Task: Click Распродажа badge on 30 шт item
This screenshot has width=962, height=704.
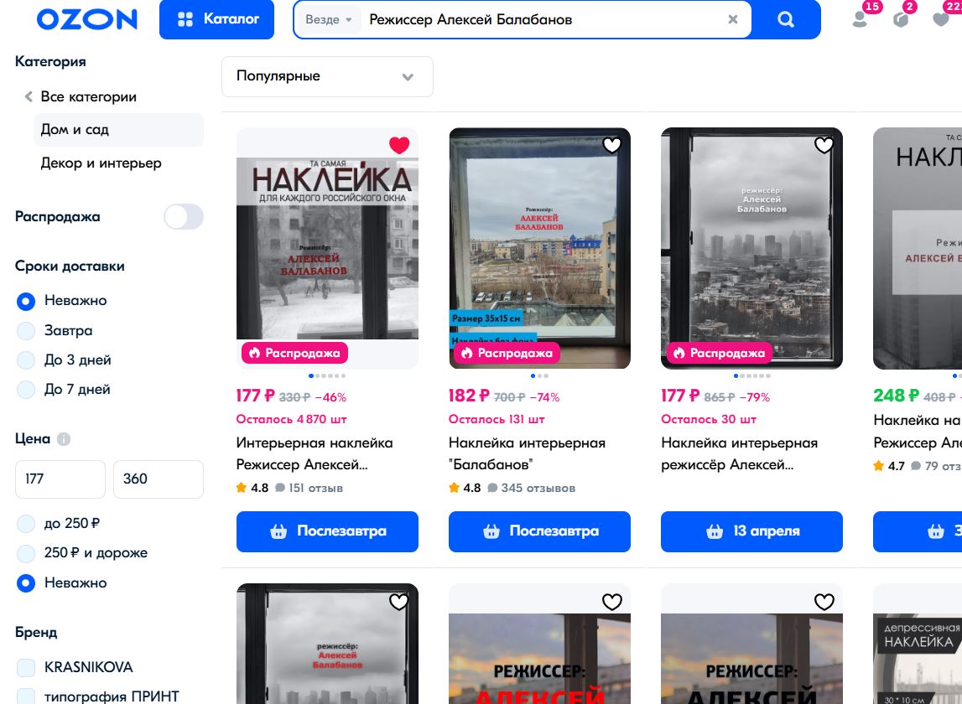Action: 719,353
